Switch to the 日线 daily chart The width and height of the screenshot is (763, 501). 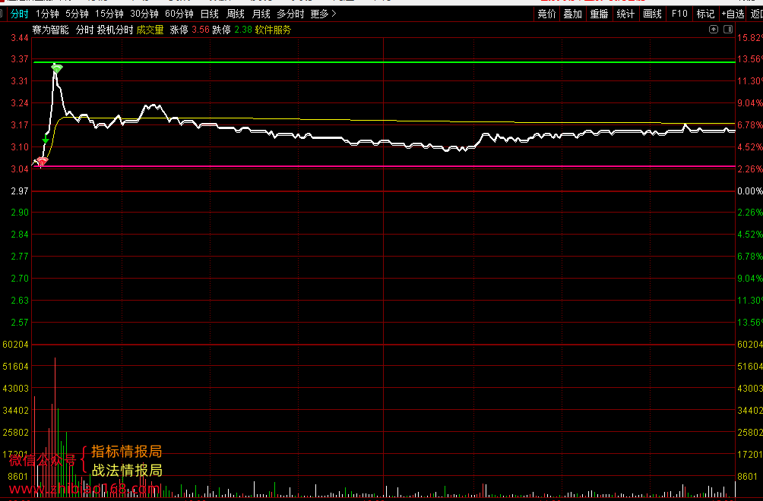(x=210, y=14)
